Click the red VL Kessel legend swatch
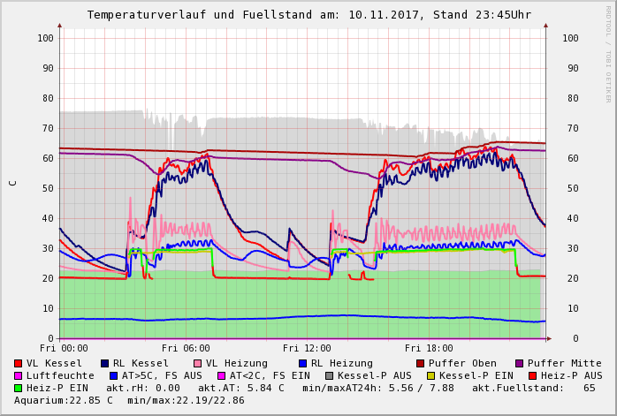This screenshot has height=416, width=617. click(x=19, y=363)
